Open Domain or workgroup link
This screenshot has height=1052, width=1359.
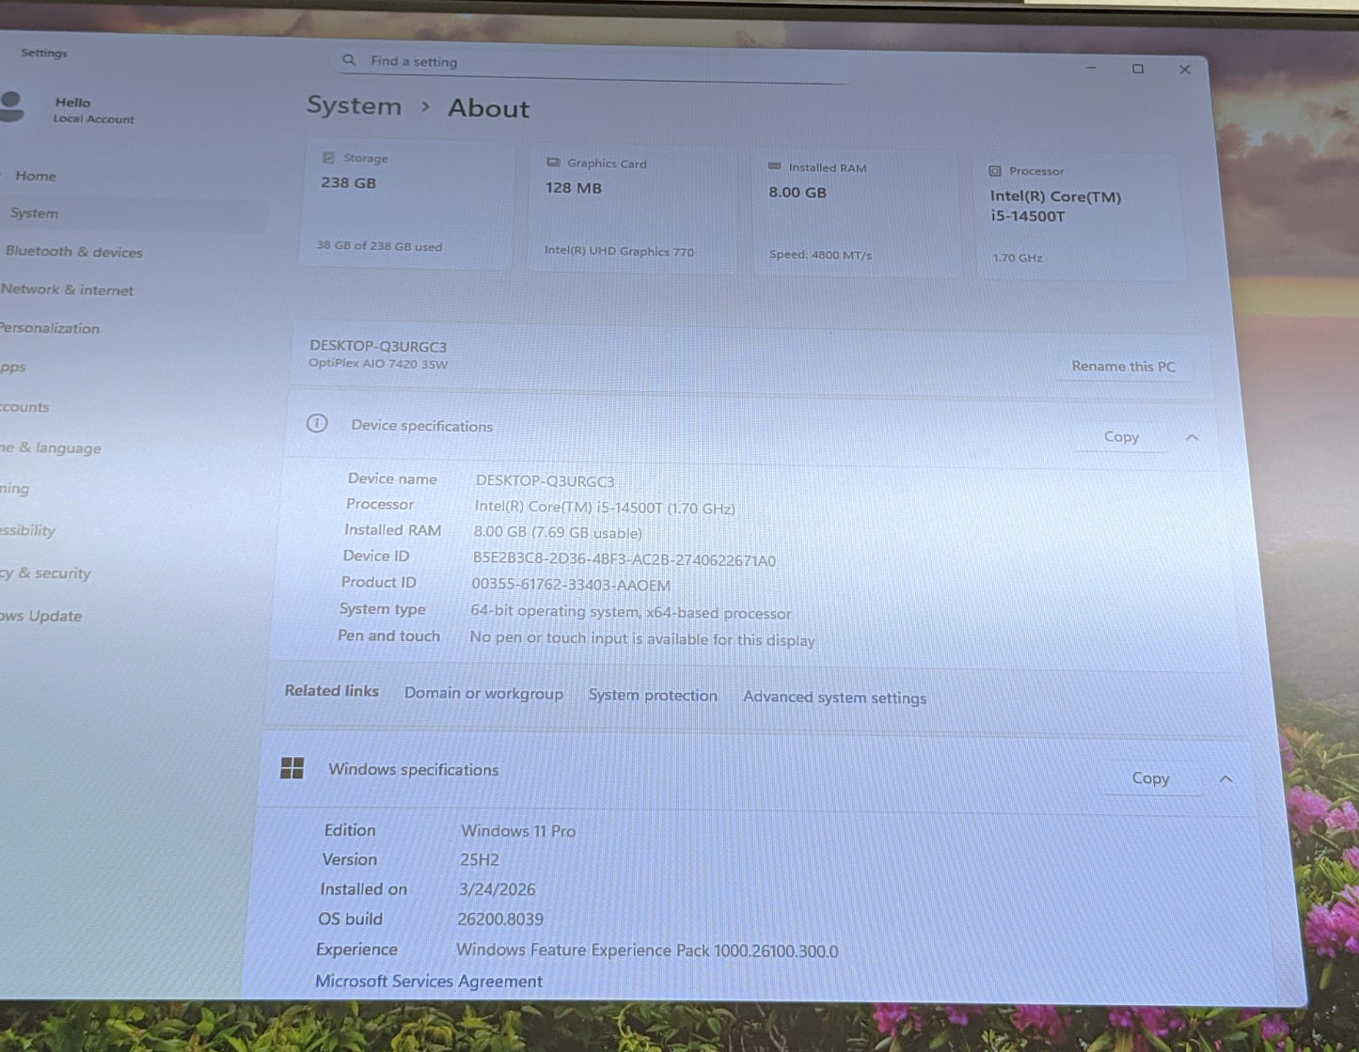click(483, 693)
